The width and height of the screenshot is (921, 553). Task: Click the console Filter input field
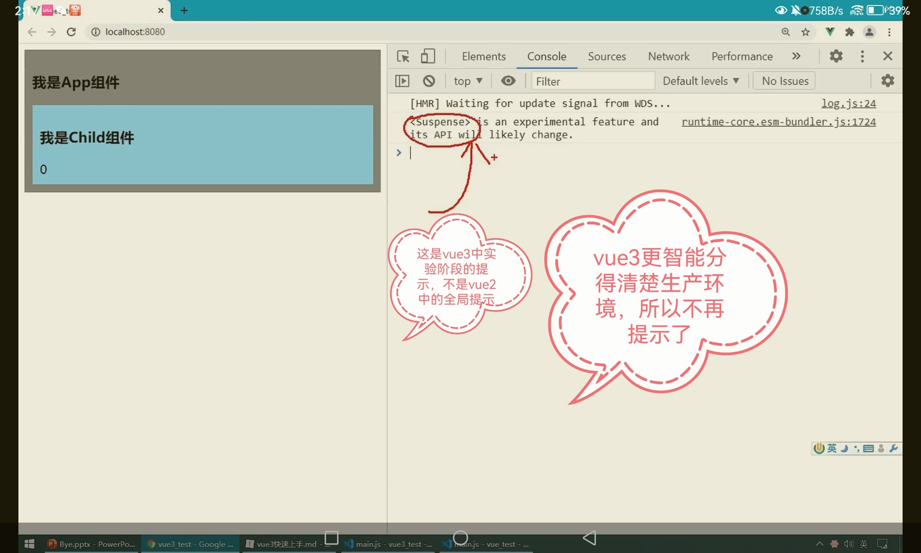(x=593, y=81)
